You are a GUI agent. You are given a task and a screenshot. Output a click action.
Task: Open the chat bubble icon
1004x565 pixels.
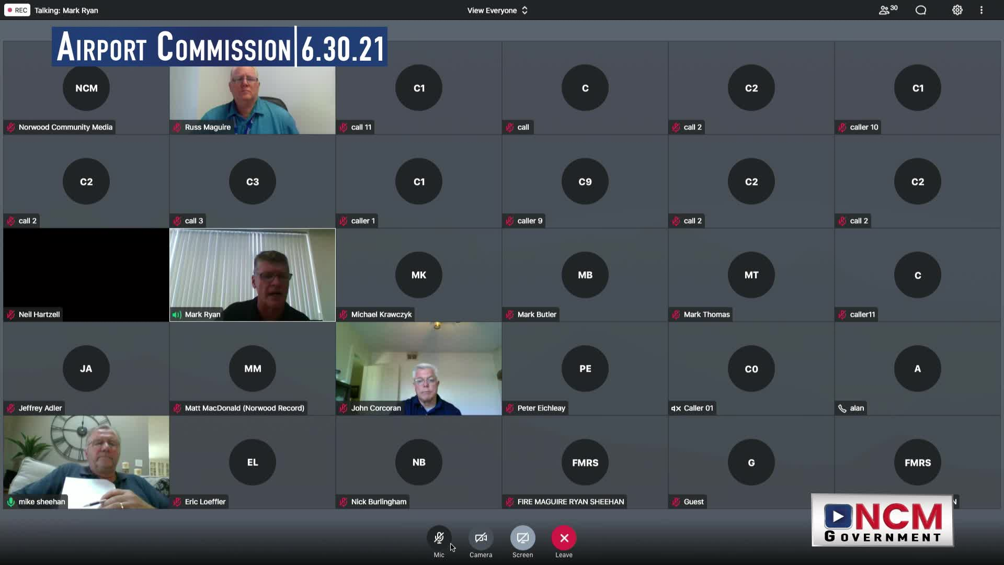coord(921,10)
